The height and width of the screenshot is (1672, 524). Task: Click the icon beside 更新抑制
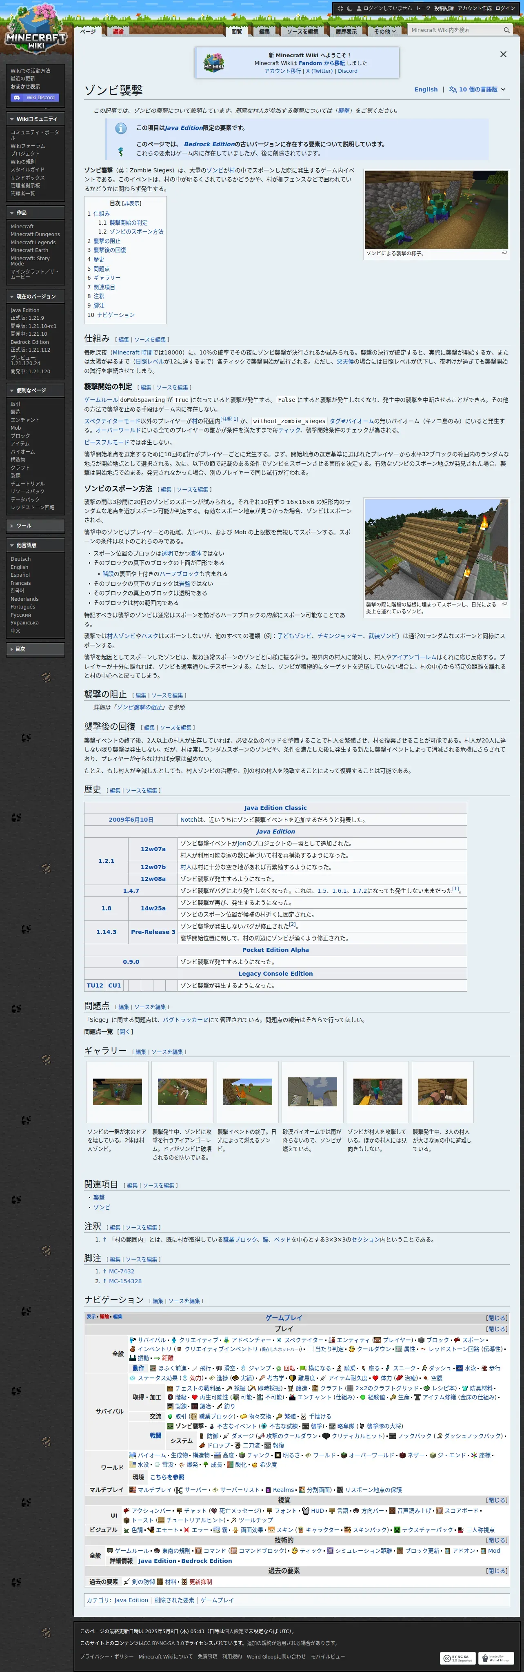point(184,1582)
